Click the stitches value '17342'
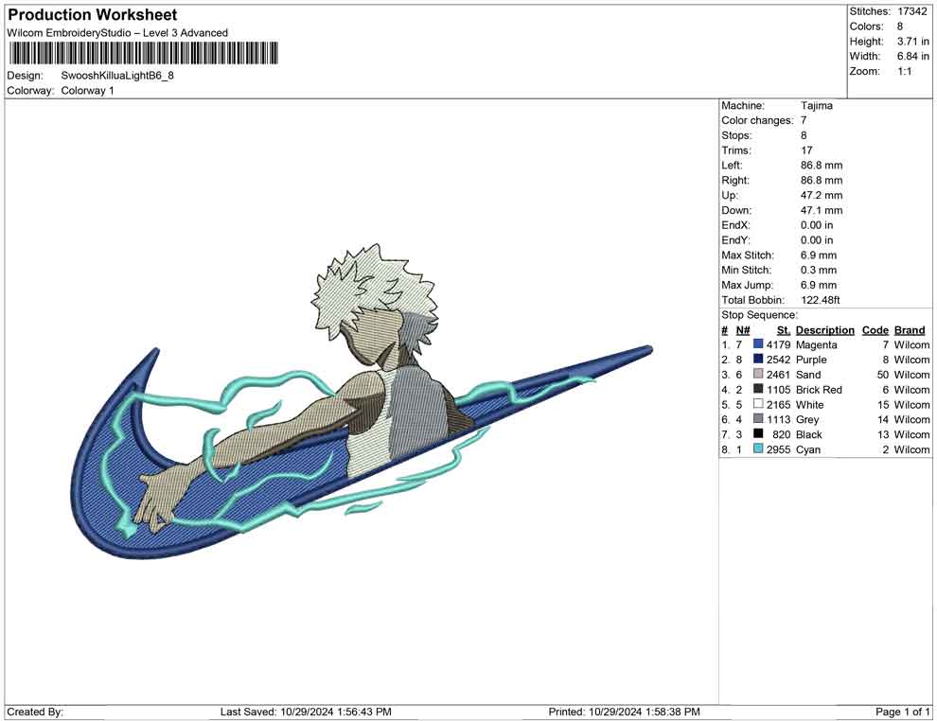The image size is (937, 721). [911, 11]
